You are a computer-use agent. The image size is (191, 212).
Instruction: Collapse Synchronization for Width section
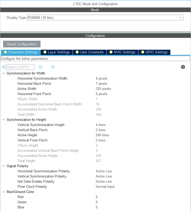click(4, 73)
